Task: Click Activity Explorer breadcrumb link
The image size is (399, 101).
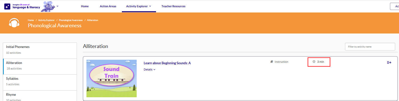Action: coord(46,20)
